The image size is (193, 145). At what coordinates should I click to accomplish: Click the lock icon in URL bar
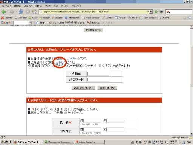pos(148,12)
